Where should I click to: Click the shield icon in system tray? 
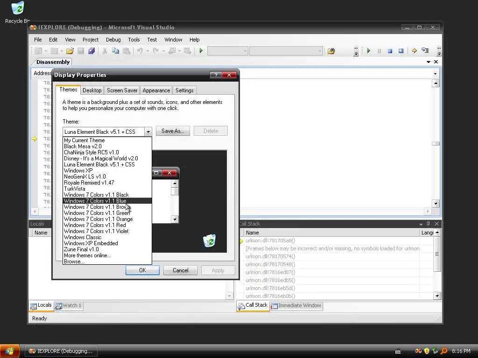(427, 351)
